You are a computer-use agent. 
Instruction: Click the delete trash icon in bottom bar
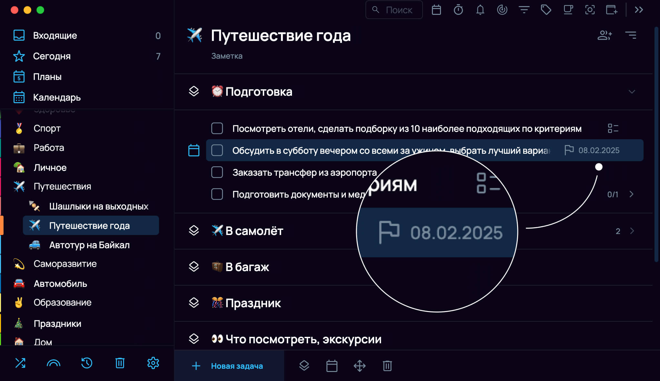tap(387, 366)
